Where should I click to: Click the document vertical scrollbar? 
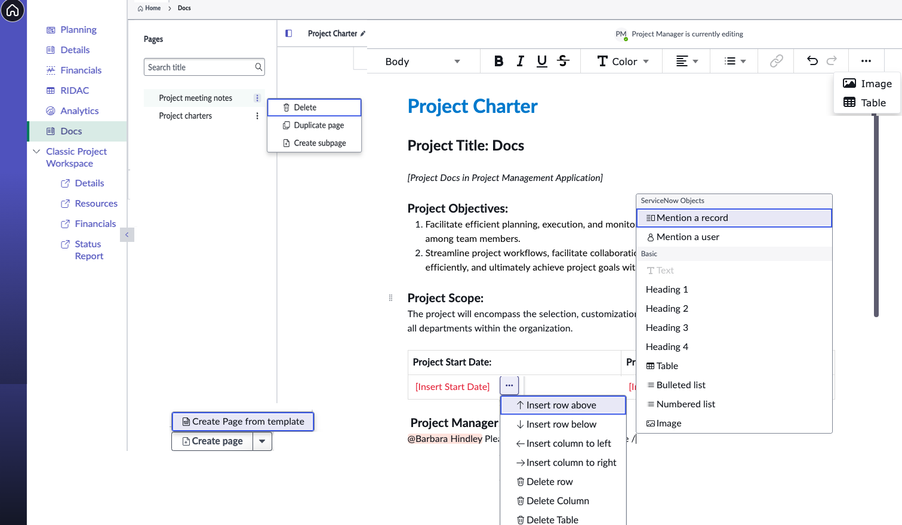pos(876,215)
